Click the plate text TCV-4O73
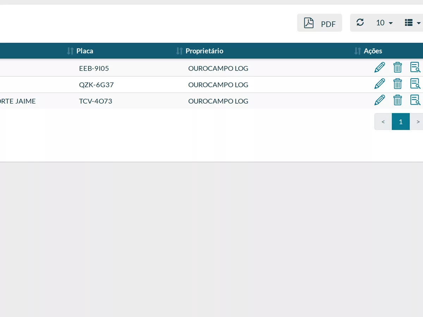 pos(96,101)
